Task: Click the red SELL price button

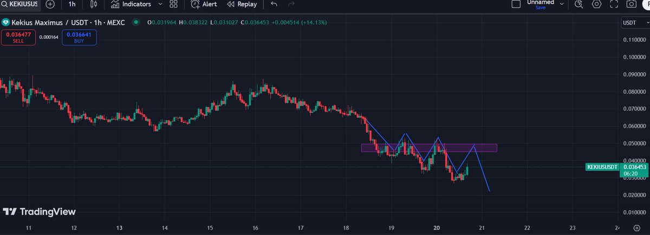Action: pyautogui.click(x=18, y=37)
